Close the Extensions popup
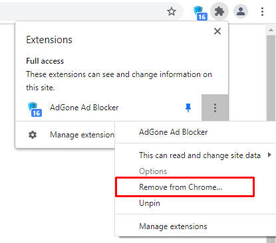The height and width of the screenshot is (243, 276). [217, 31]
